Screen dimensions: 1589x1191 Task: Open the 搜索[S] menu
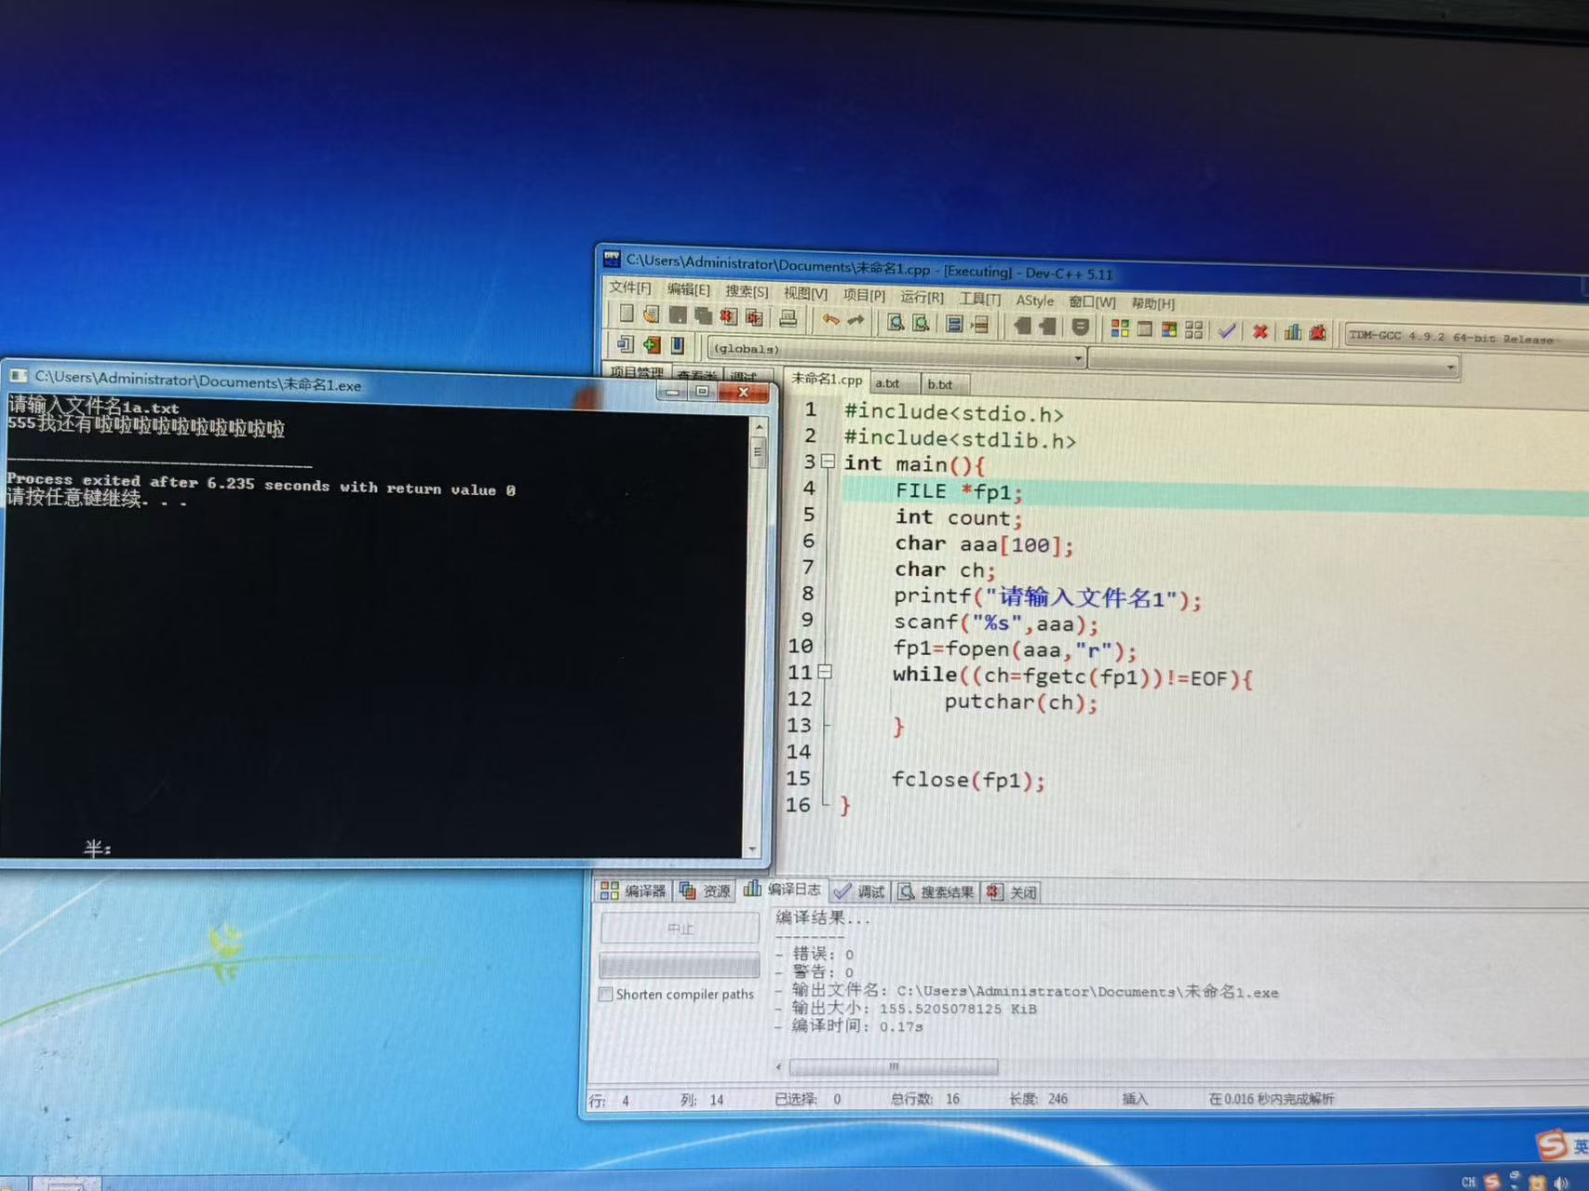tap(747, 291)
